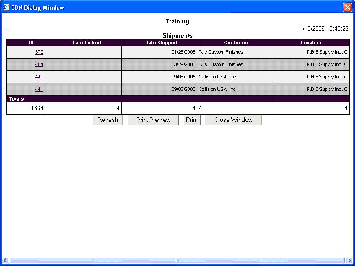355x266 pixels.
Task: Open shipment ID 441
Action: click(39, 89)
